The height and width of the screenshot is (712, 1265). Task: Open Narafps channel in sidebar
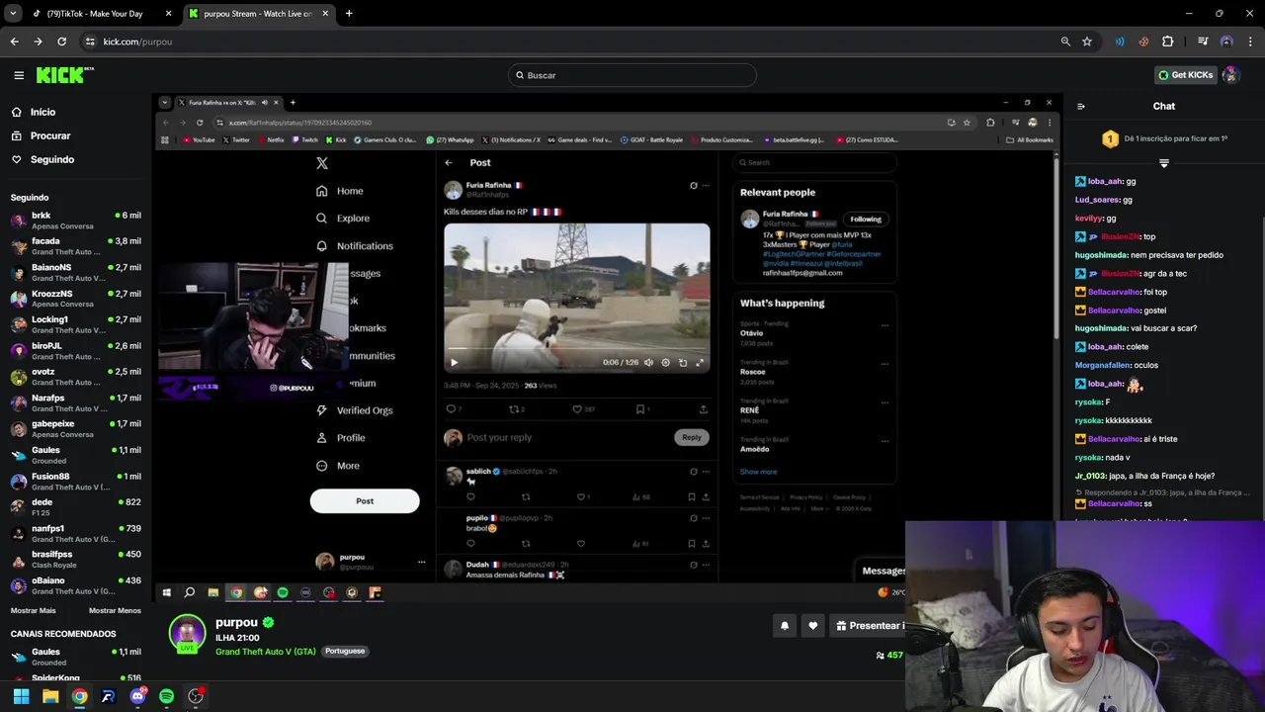(75, 403)
